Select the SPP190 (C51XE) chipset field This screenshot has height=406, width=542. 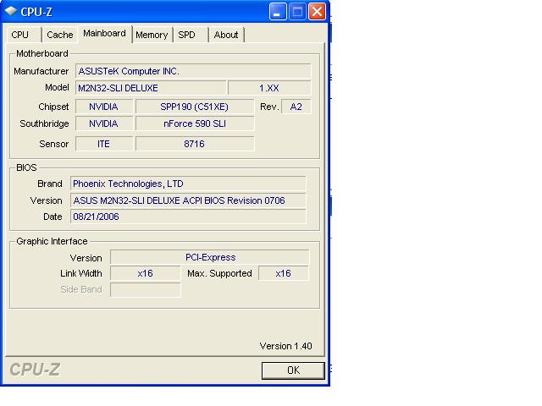(195, 107)
